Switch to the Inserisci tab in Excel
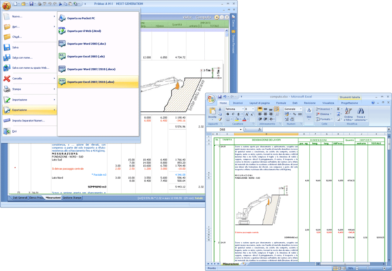This screenshot has width=392, height=271. coord(238,103)
